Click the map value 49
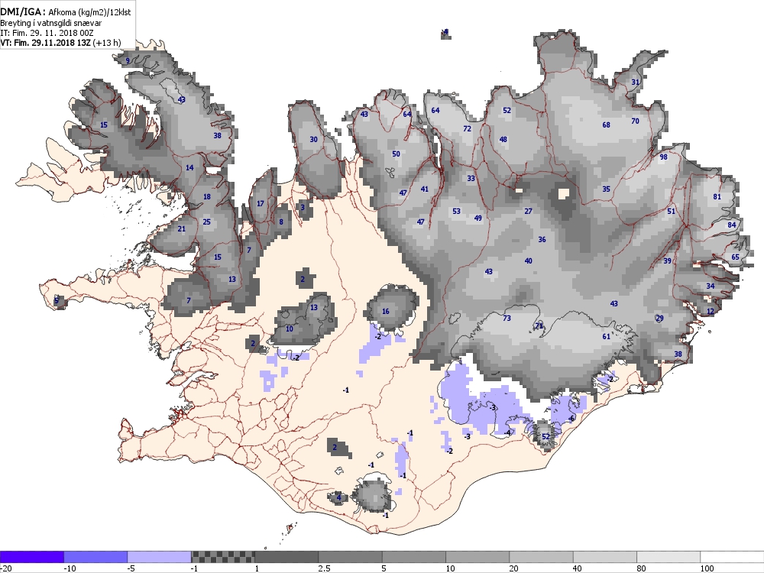 coord(478,218)
